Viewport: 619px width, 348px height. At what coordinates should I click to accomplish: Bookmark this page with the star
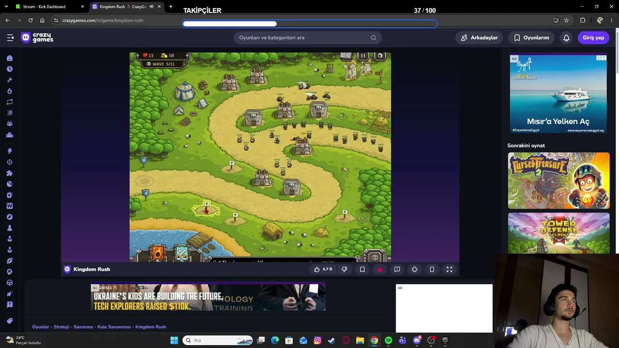[x=566, y=20]
